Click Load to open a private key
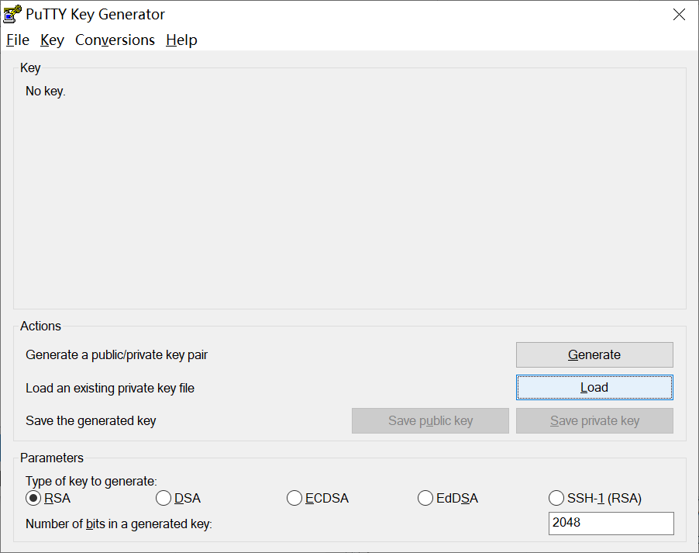The height and width of the screenshot is (553, 699). [594, 388]
